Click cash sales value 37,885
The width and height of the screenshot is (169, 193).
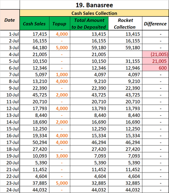point(34,183)
